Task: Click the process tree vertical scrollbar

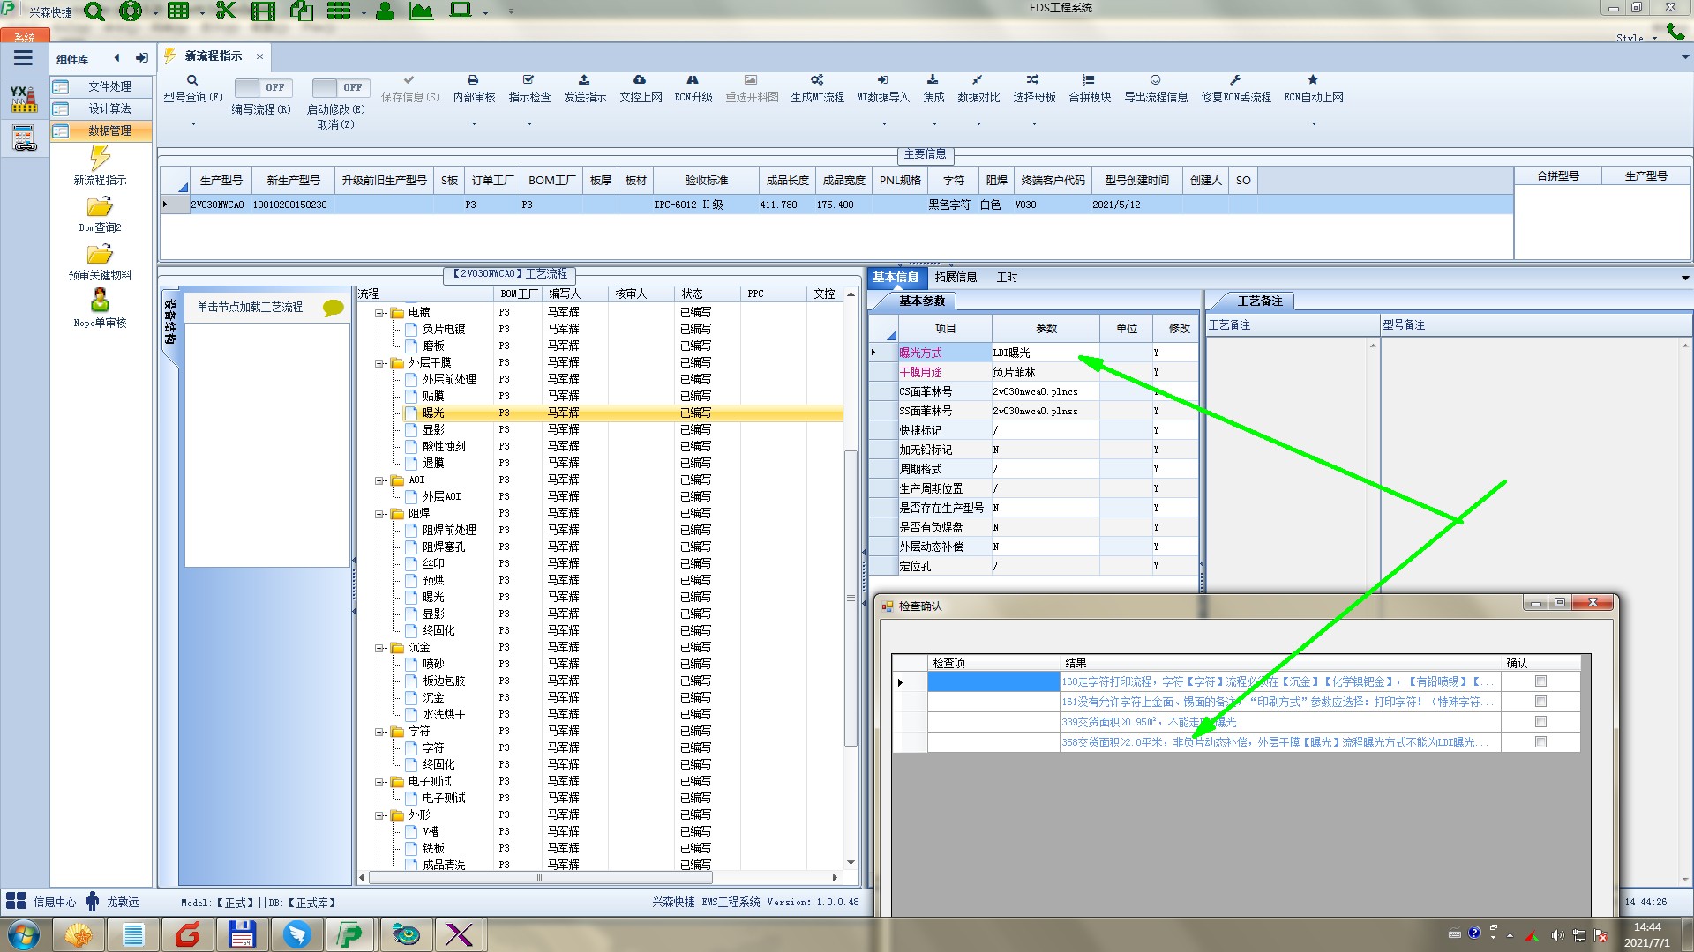Action: click(x=851, y=599)
